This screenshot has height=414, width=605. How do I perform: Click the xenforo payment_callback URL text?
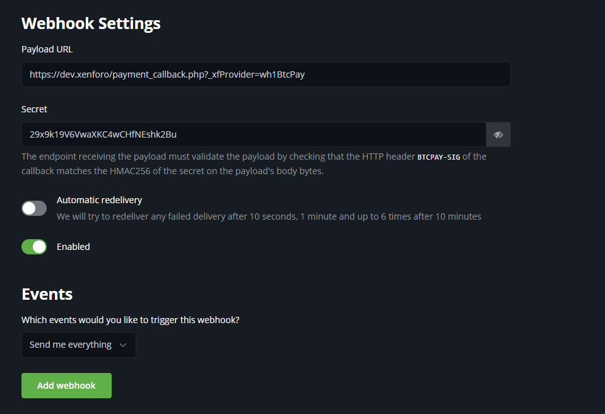coord(167,74)
